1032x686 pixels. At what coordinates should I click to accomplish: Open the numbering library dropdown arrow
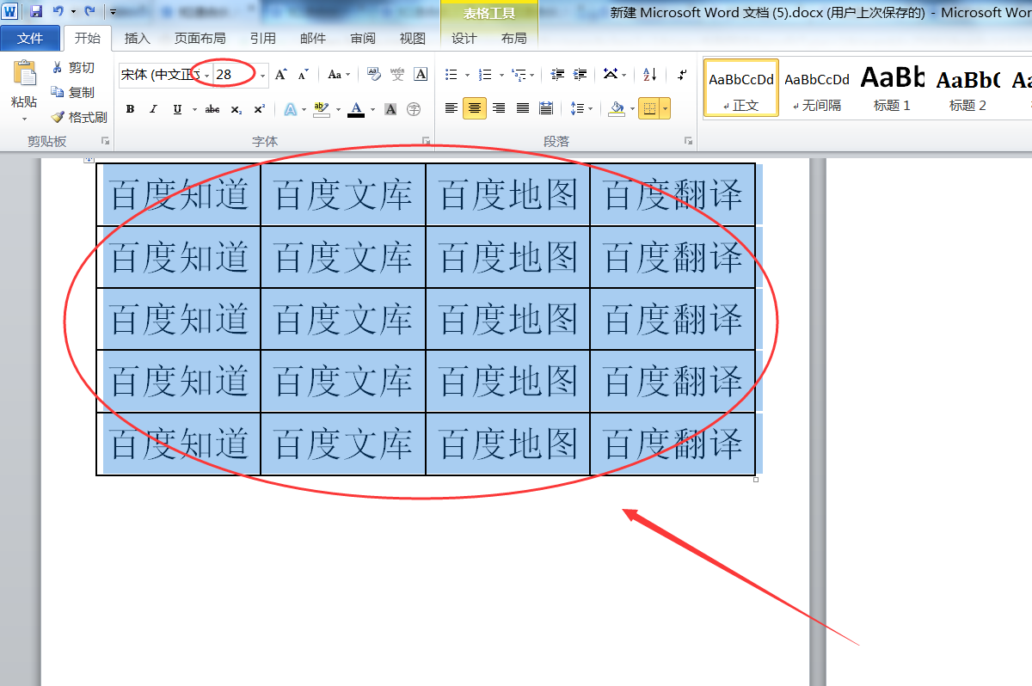[501, 76]
